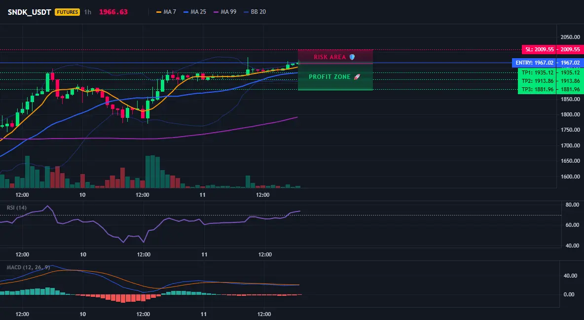Click the SL: 2009.55 price tag
Image resolution: width=584 pixels, height=320 pixels.
click(538, 49)
